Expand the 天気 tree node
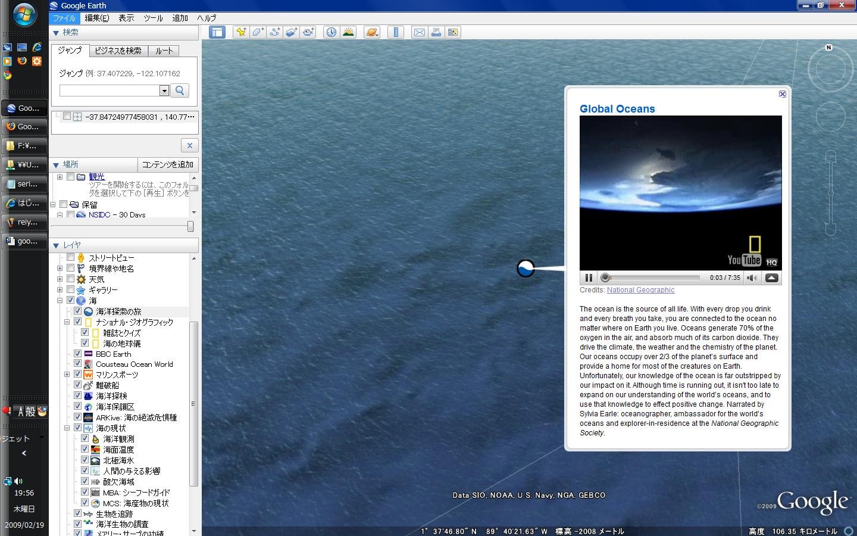 click(x=60, y=279)
